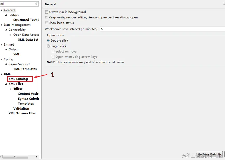Select Editors in the preferences tree
This screenshot has height=160, width=225.
[x=14, y=15]
